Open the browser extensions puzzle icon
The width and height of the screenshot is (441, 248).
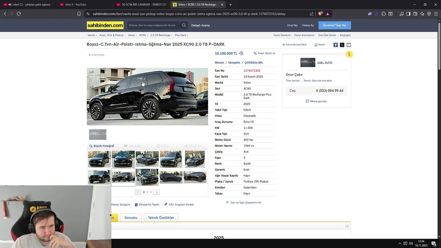click(x=383, y=14)
